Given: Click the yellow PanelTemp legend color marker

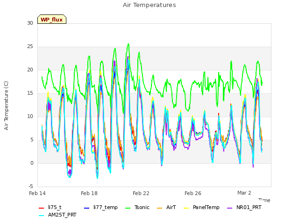Looking at the screenshot, I should click(x=186, y=208).
